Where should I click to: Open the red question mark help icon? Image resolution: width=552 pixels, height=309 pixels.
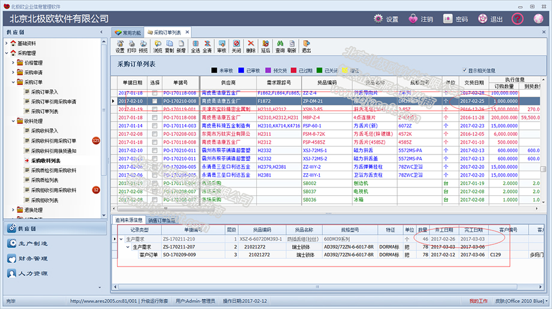coord(517,19)
